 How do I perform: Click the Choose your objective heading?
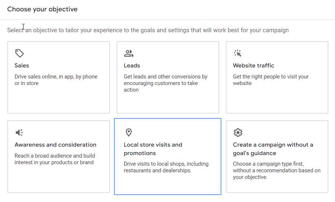coord(42,9)
